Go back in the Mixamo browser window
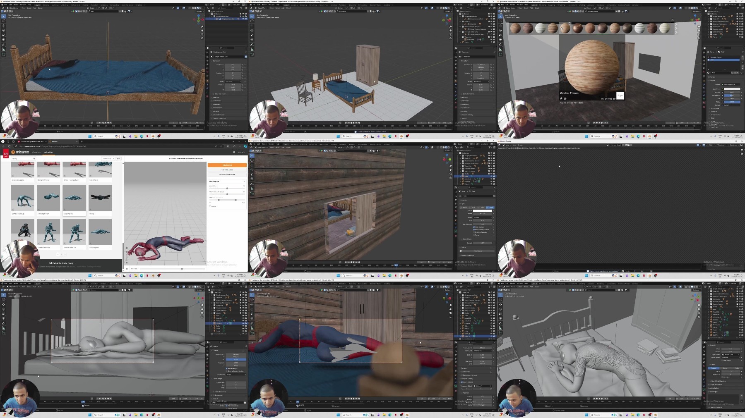745x418 pixels. pos(3,146)
